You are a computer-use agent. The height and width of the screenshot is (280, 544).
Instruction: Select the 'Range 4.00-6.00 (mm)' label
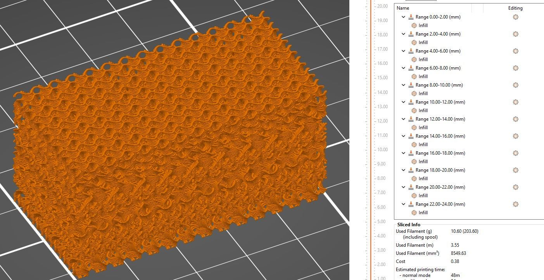[x=438, y=51]
